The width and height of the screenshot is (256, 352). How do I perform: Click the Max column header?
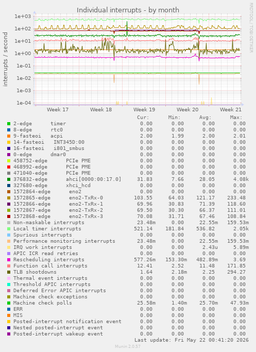[x=236, y=118]
